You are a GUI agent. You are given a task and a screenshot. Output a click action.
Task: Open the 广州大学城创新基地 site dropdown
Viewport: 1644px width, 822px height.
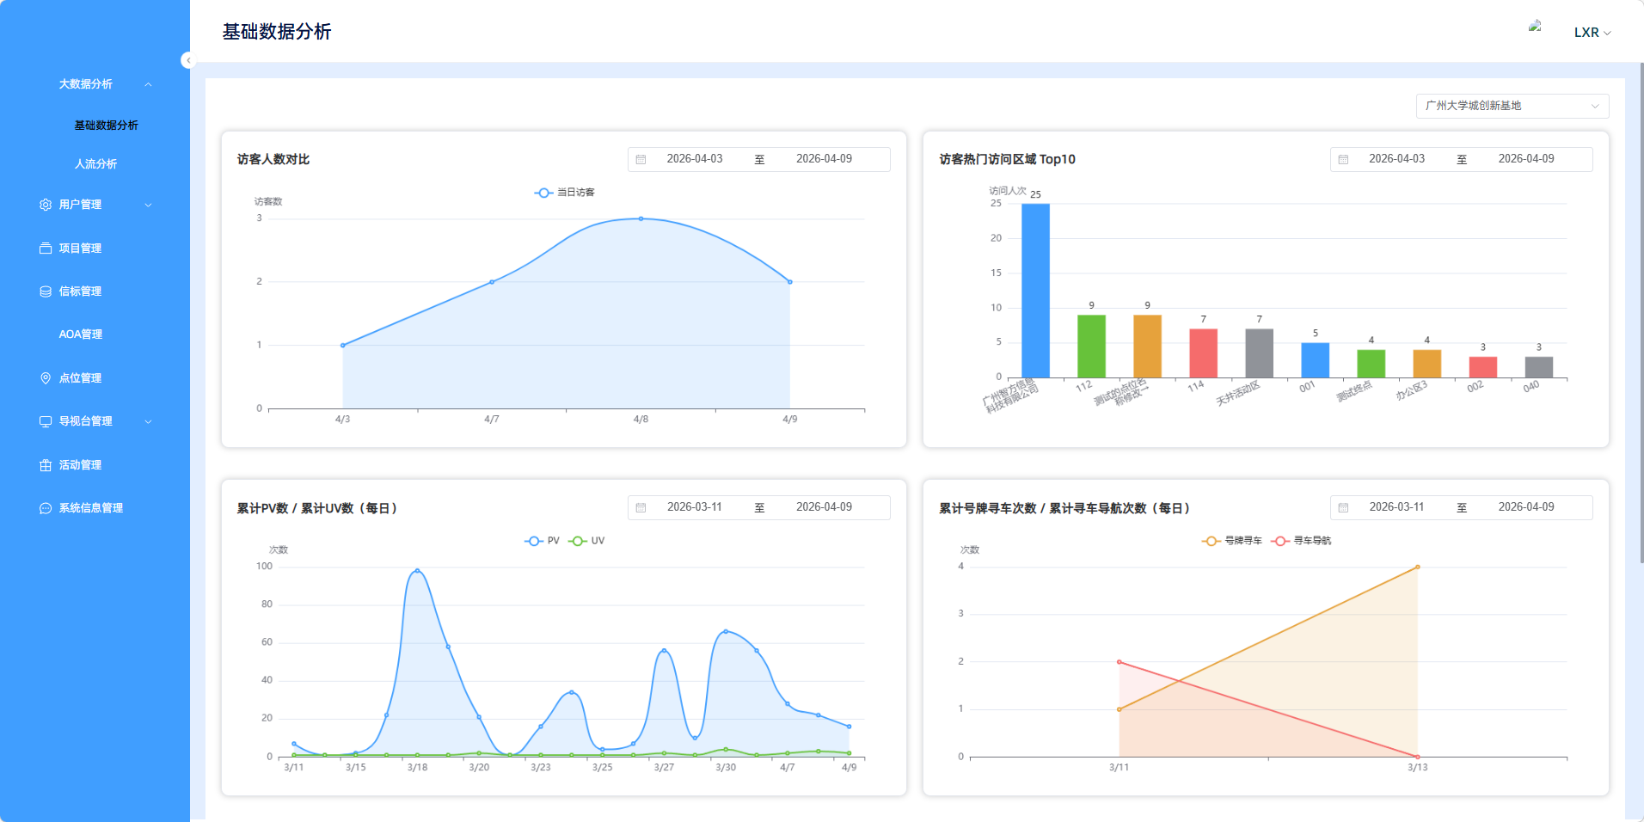1511,106
